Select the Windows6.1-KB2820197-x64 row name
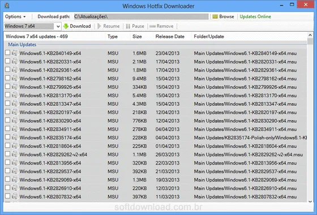Viewport: 317px width, 215px height. (50, 113)
